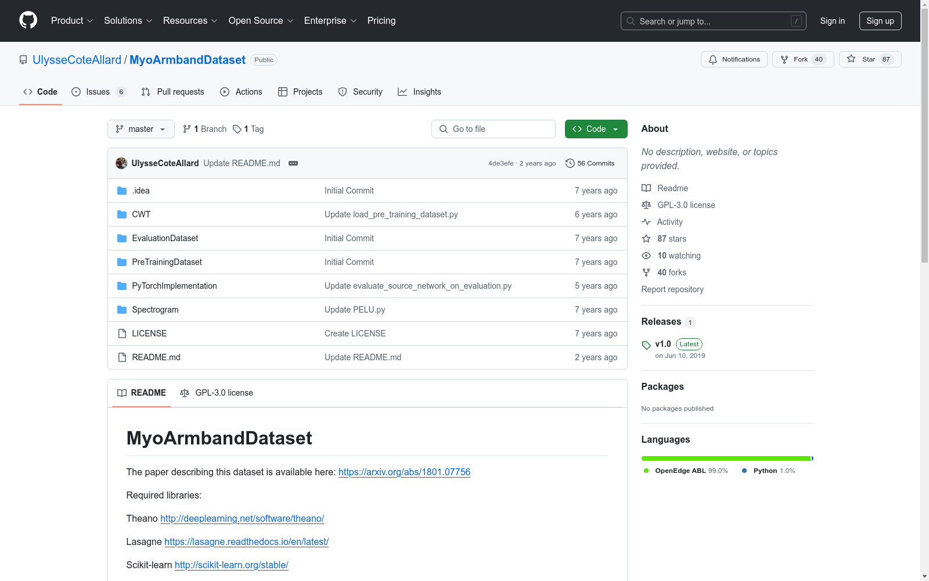Open the Releases section heading
This screenshot has width=929, height=581.
[661, 321]
